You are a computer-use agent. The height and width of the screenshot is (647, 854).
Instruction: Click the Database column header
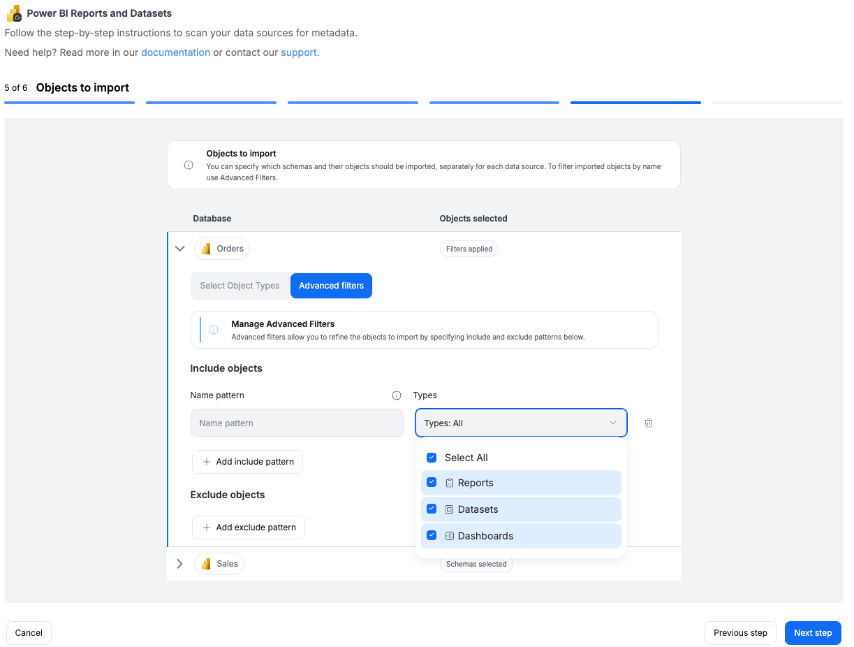point(212,219)
